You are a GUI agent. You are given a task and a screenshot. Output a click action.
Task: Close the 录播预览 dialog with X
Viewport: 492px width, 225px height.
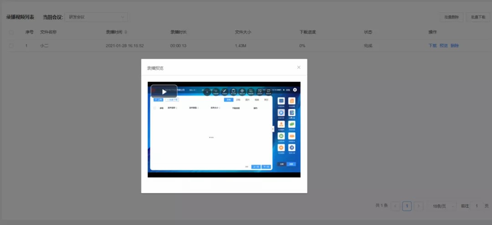click(299, 67)
